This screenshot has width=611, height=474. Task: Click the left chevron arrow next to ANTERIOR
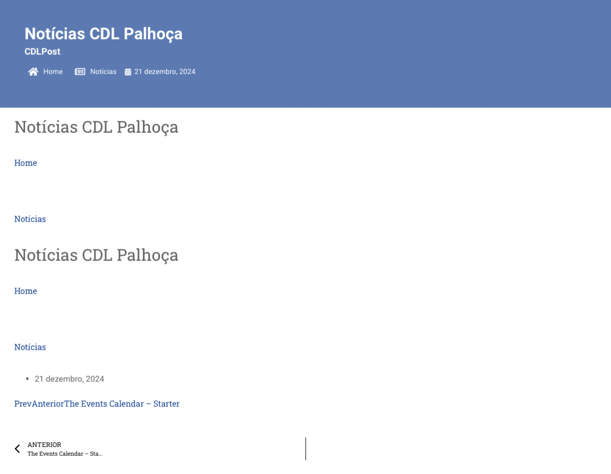coord(17,449)
